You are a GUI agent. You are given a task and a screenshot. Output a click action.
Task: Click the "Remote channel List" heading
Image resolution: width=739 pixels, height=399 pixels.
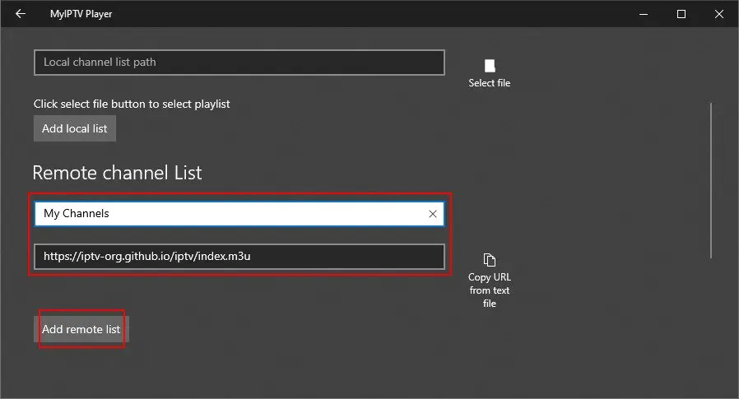click(x=117, y=173)
